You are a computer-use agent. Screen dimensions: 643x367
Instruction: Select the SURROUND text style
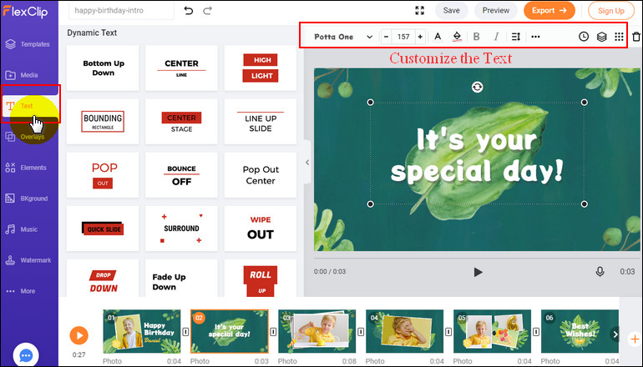(182, 229)
